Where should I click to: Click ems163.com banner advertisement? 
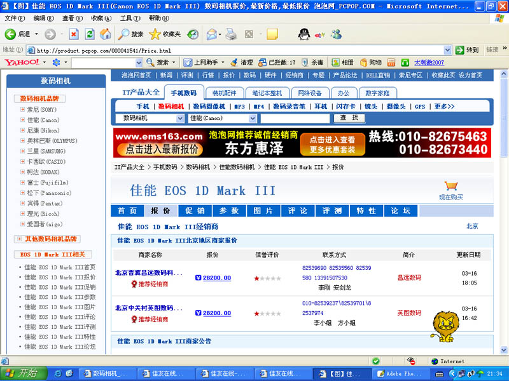coord(302,143)
